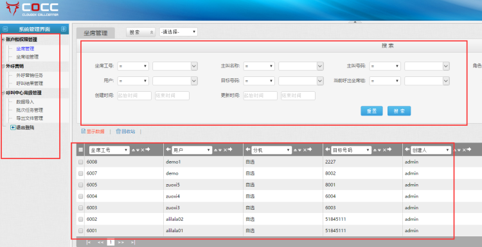
Task: Click the 创建时间 起始时间 field
Action: [134, 96]
